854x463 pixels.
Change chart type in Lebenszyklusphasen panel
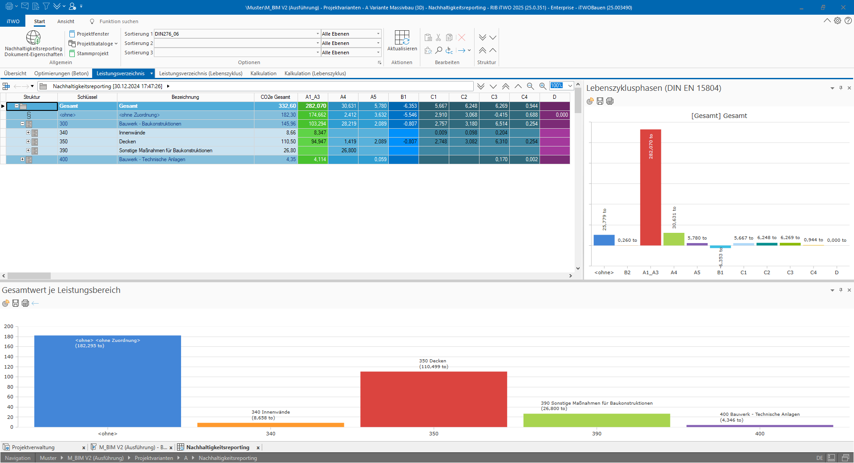point(590,102)
